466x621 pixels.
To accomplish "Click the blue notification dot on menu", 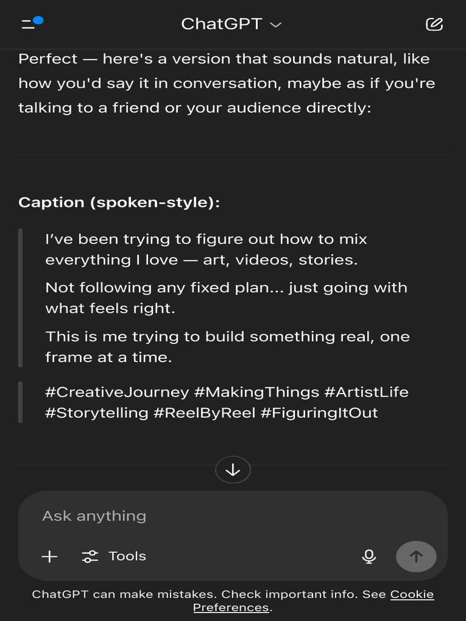I will (38, 20).
